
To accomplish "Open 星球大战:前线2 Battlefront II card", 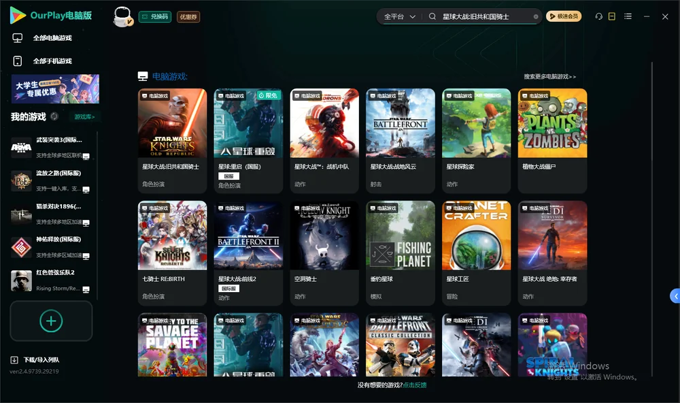I will (x=248, y=253).
